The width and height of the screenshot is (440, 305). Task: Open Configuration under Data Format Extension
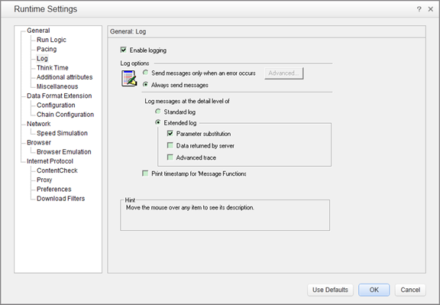coord(56,105)
